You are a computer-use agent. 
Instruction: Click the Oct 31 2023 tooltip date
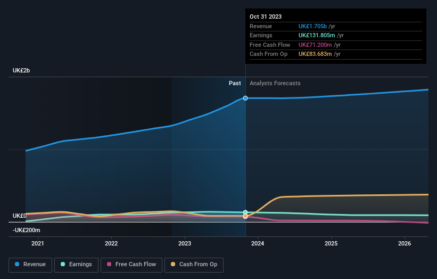266,17
